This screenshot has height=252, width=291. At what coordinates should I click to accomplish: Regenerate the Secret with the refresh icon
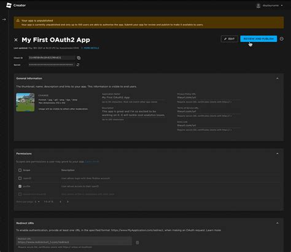coord(78,65)
